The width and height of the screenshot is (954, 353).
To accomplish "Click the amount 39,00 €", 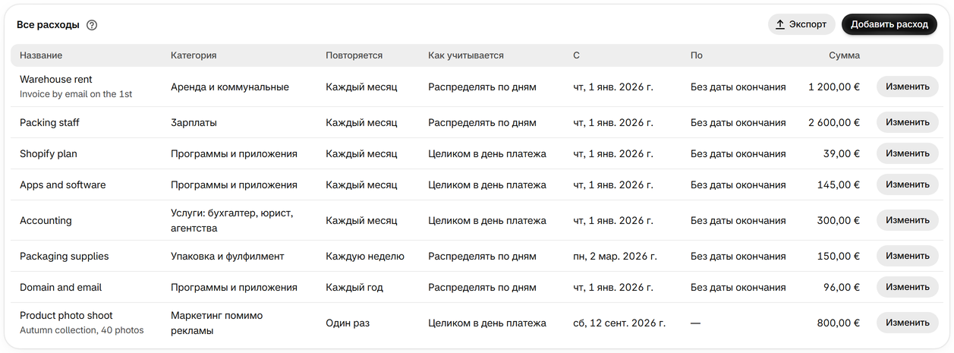I will point(842,153).
